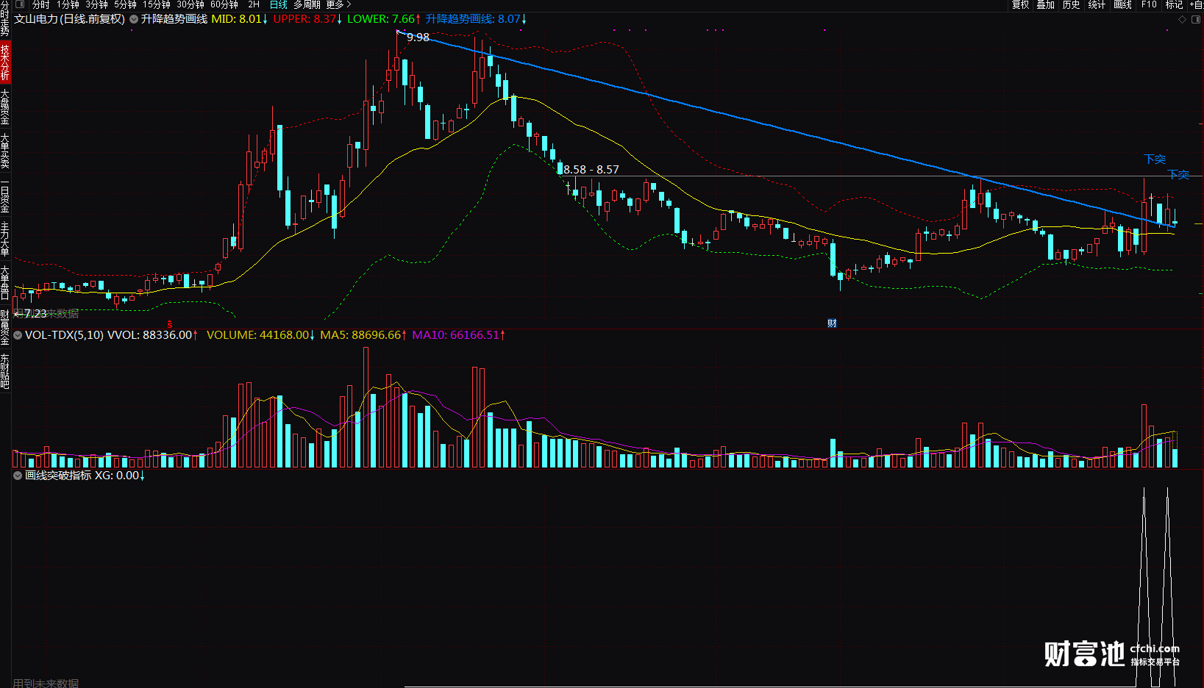Click the diamond icon at chart top right
1204x688 pixels.
click(x=1182, y=19)
